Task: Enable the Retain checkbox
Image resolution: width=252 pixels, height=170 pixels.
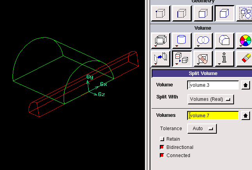Action: [x=162, y=139]
